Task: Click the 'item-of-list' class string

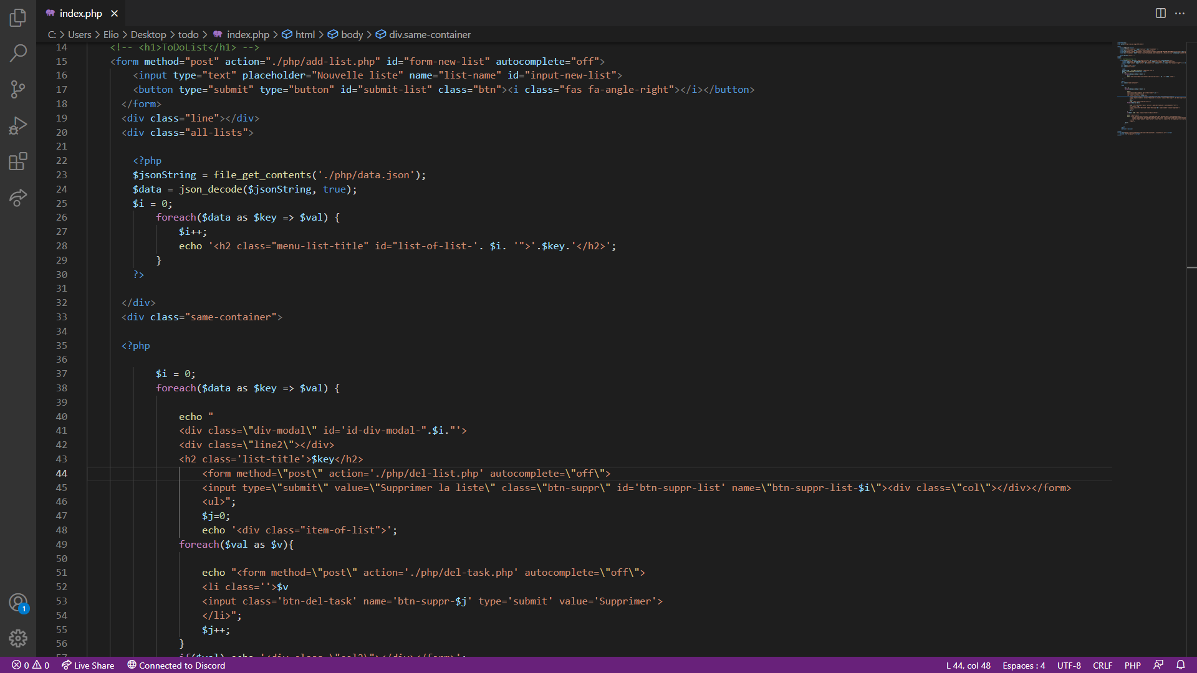Action: point(343,530)
